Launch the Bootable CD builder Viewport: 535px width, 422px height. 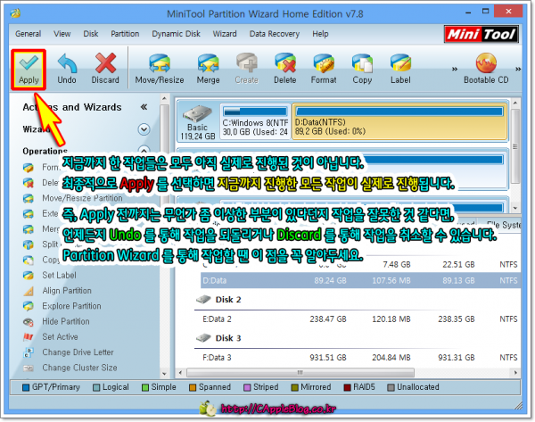486,69
